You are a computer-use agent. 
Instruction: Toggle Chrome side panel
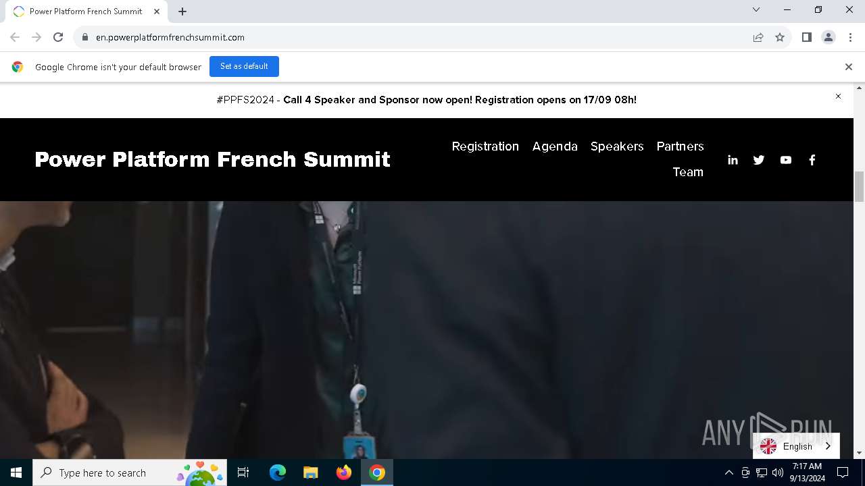click(x=806, y=37)
